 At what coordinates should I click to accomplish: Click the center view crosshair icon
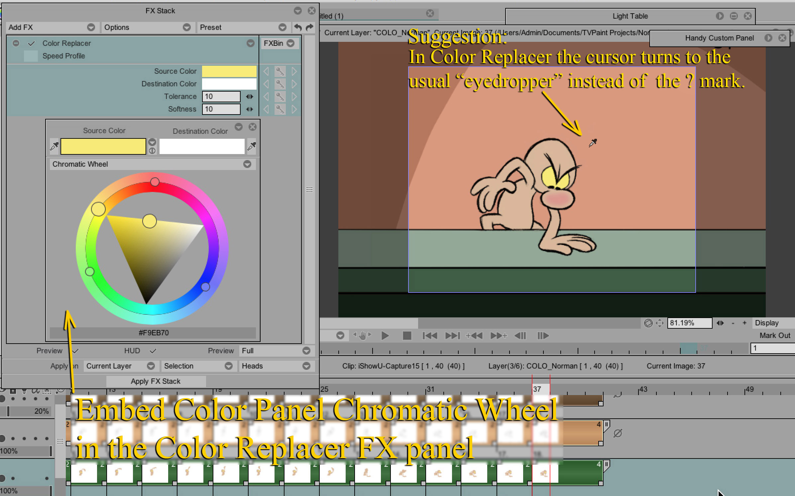660,323
